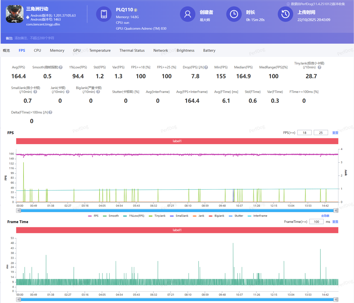Click the help icon beside TinyJank metric

(319, 67)
